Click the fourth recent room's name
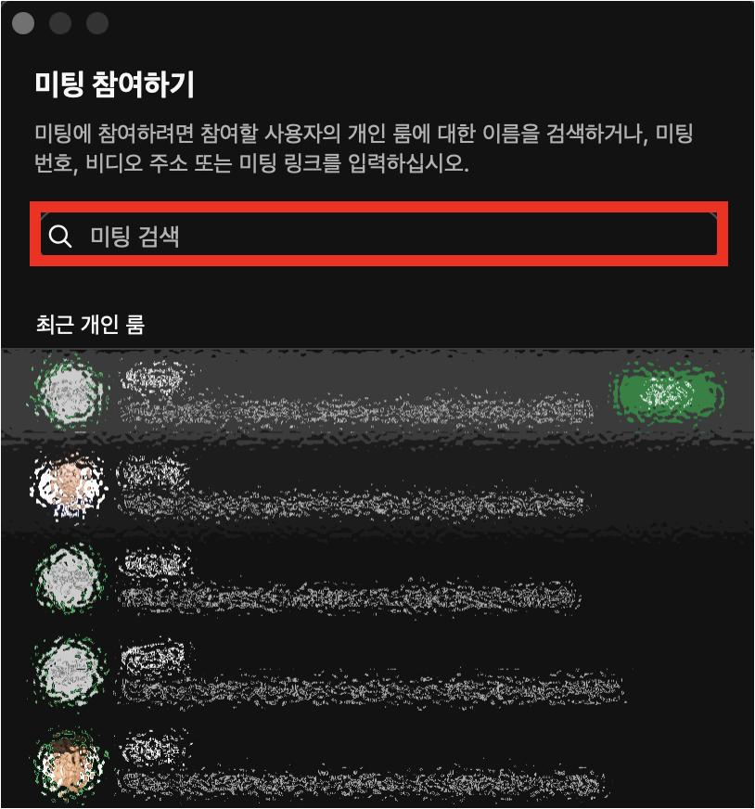 point(153,656)
